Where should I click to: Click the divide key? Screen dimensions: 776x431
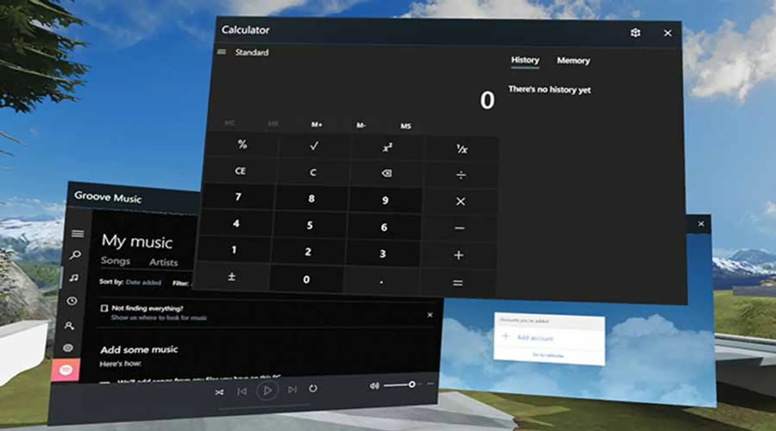click(461, 175)
